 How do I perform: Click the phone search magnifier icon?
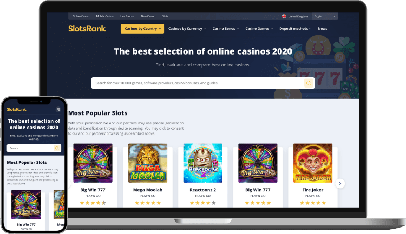(57, 148)
